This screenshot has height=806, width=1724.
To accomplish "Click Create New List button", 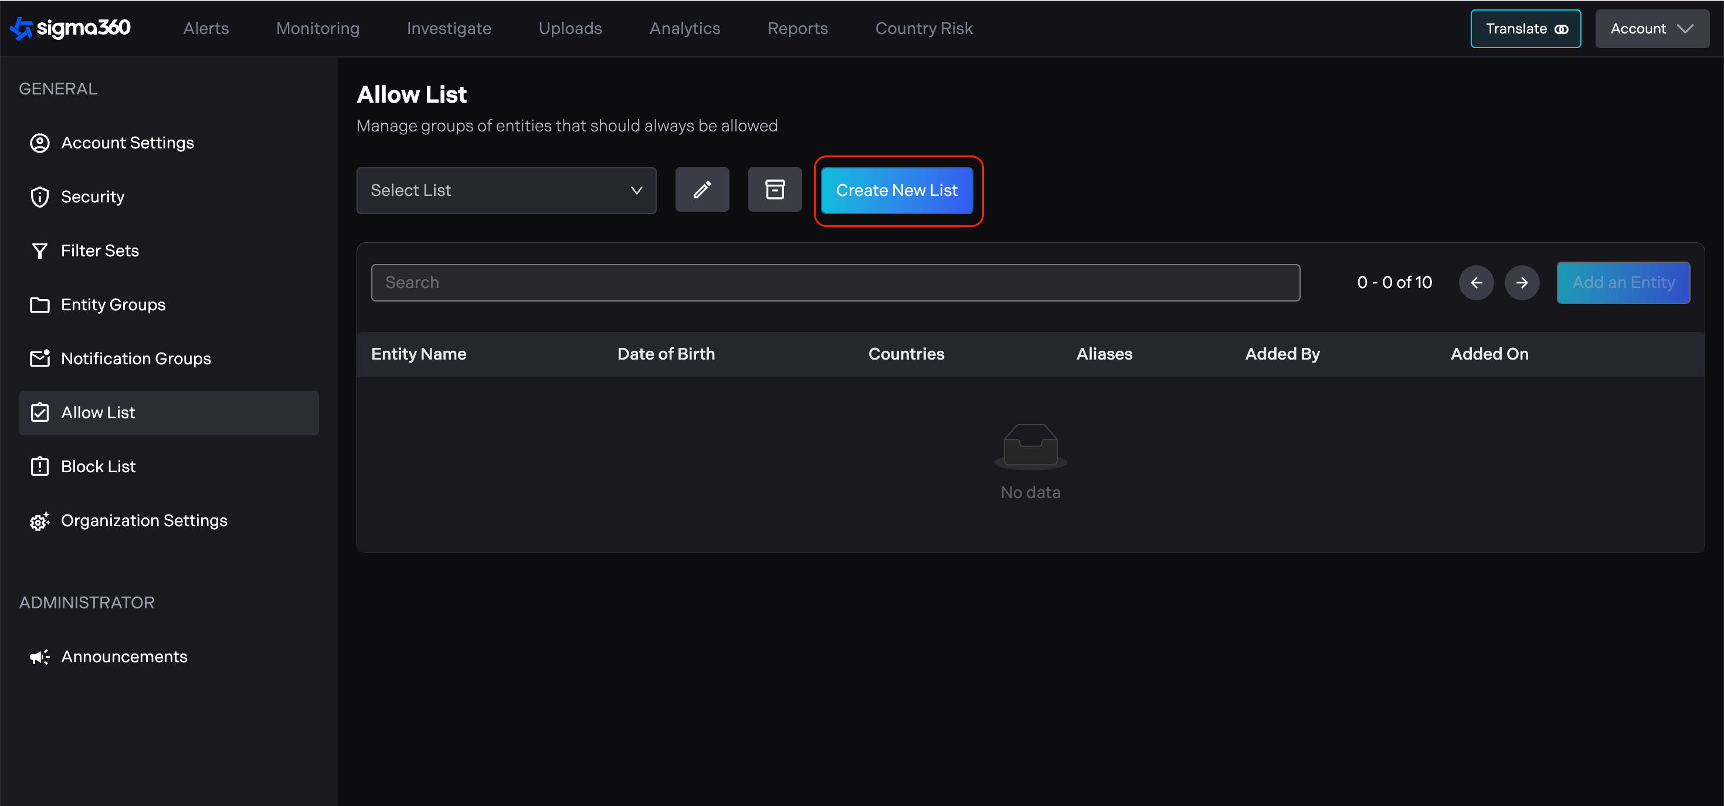I will (x=896, y=191).
